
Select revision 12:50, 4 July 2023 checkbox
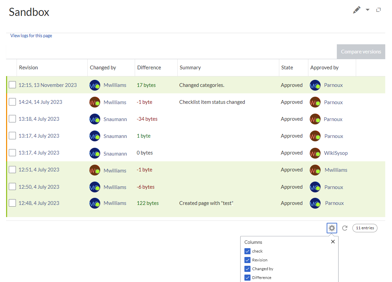(x=12, y=187)
